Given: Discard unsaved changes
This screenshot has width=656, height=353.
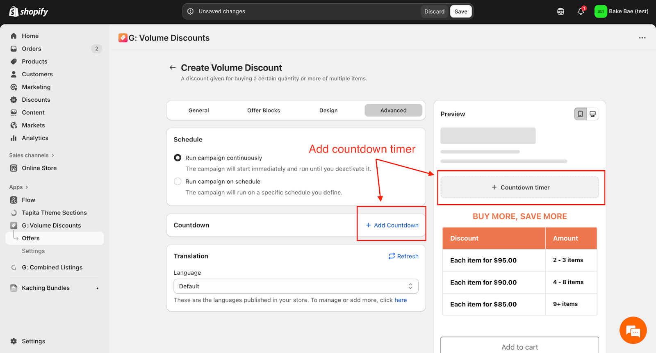Looking at the screenshot, I should coord(434,11).
